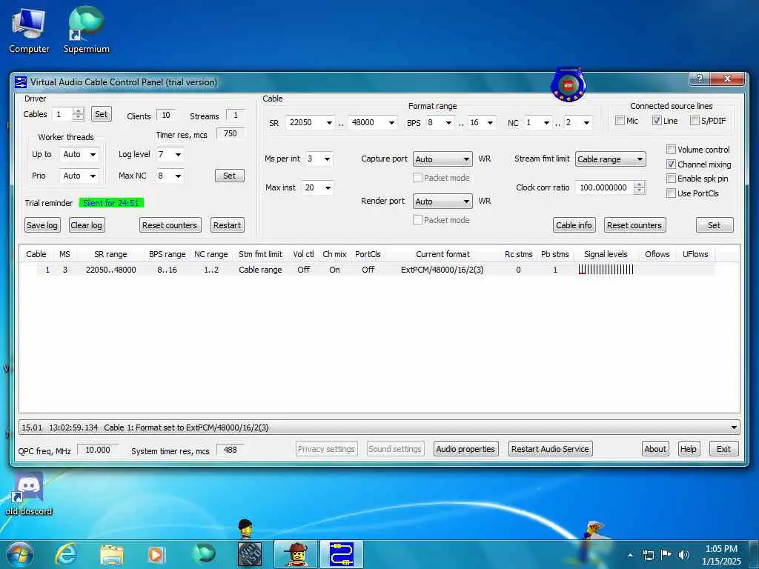Click the Exit button
This screenshot has width=759, height=569.
723,449
